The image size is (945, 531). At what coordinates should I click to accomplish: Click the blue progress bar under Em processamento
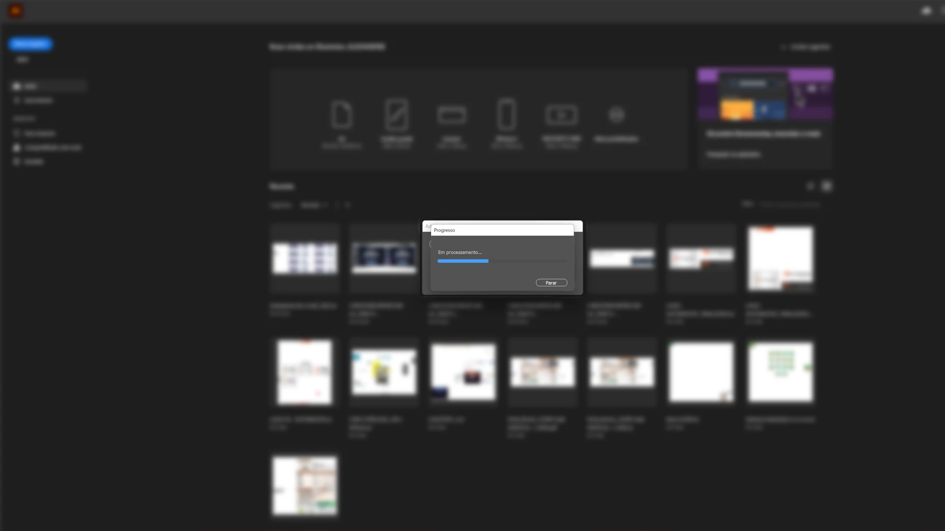463,261
